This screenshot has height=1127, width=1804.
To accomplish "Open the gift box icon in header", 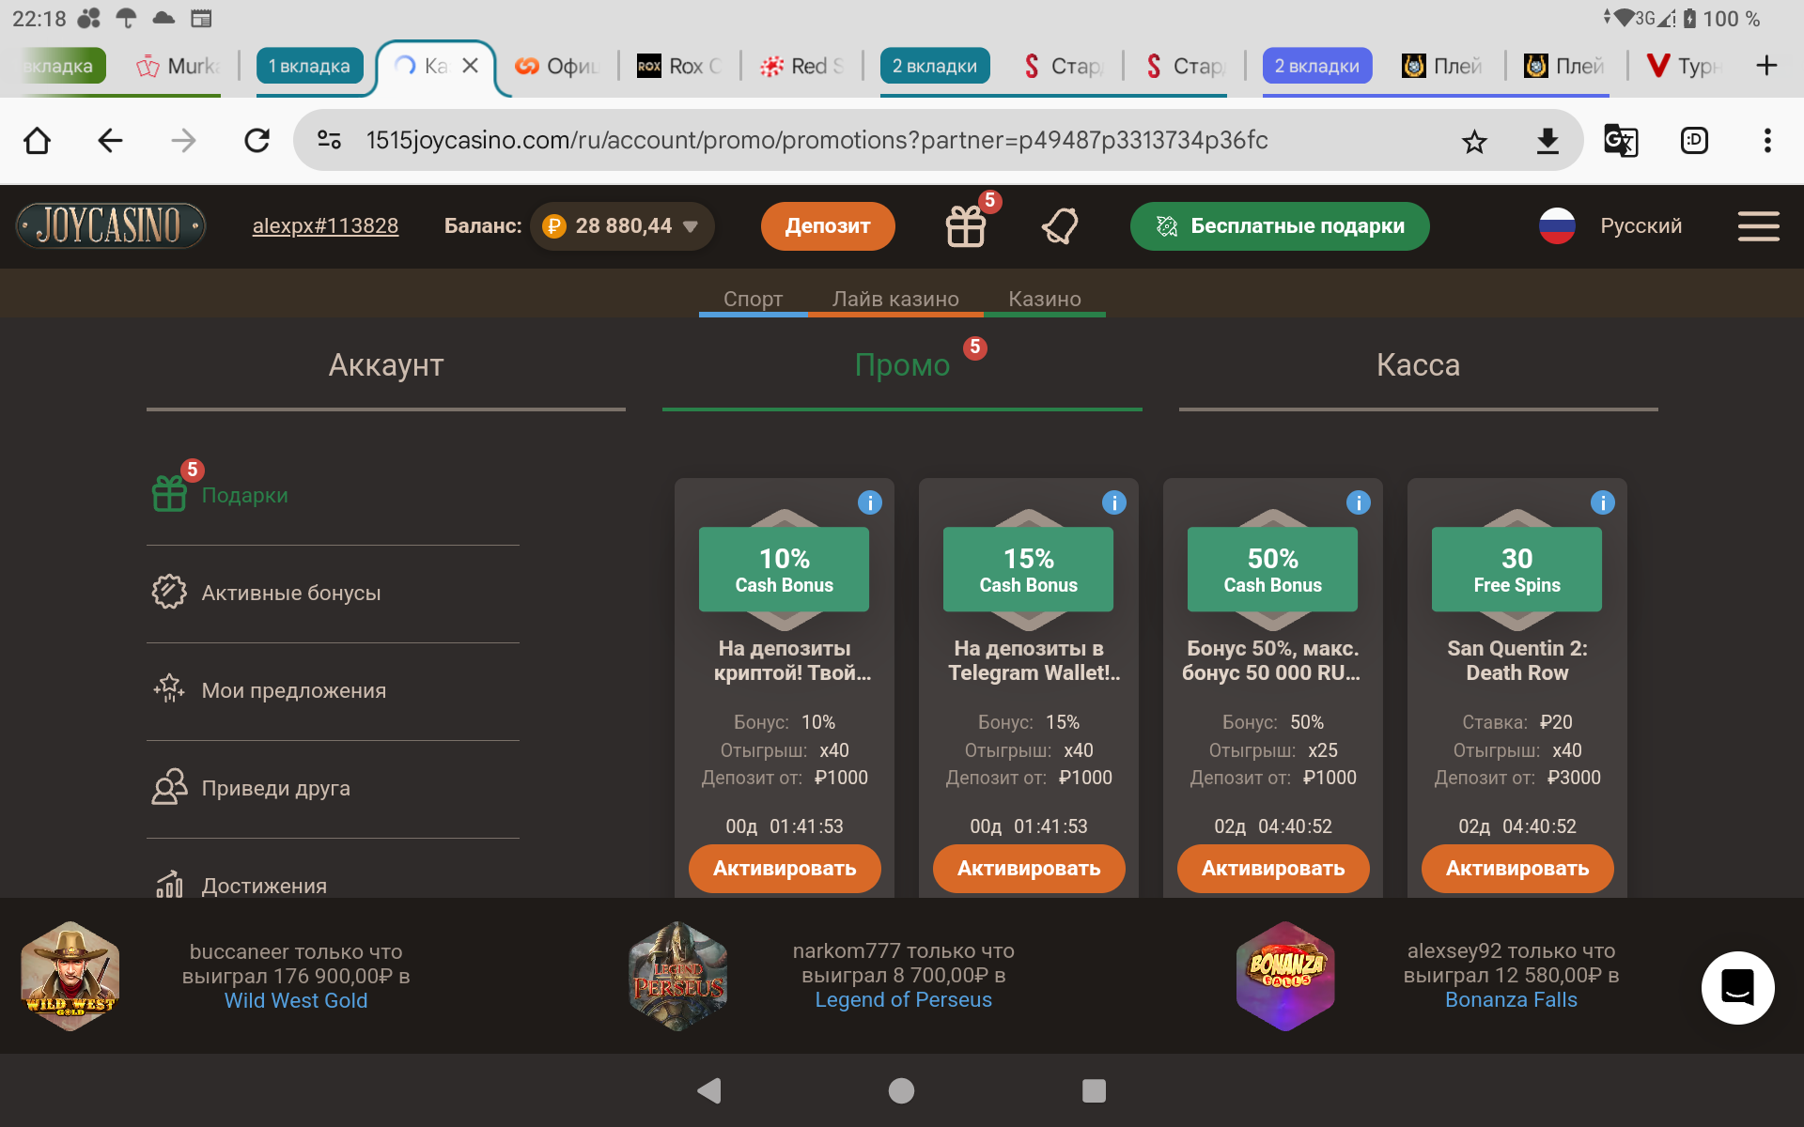I will [966, 226].
